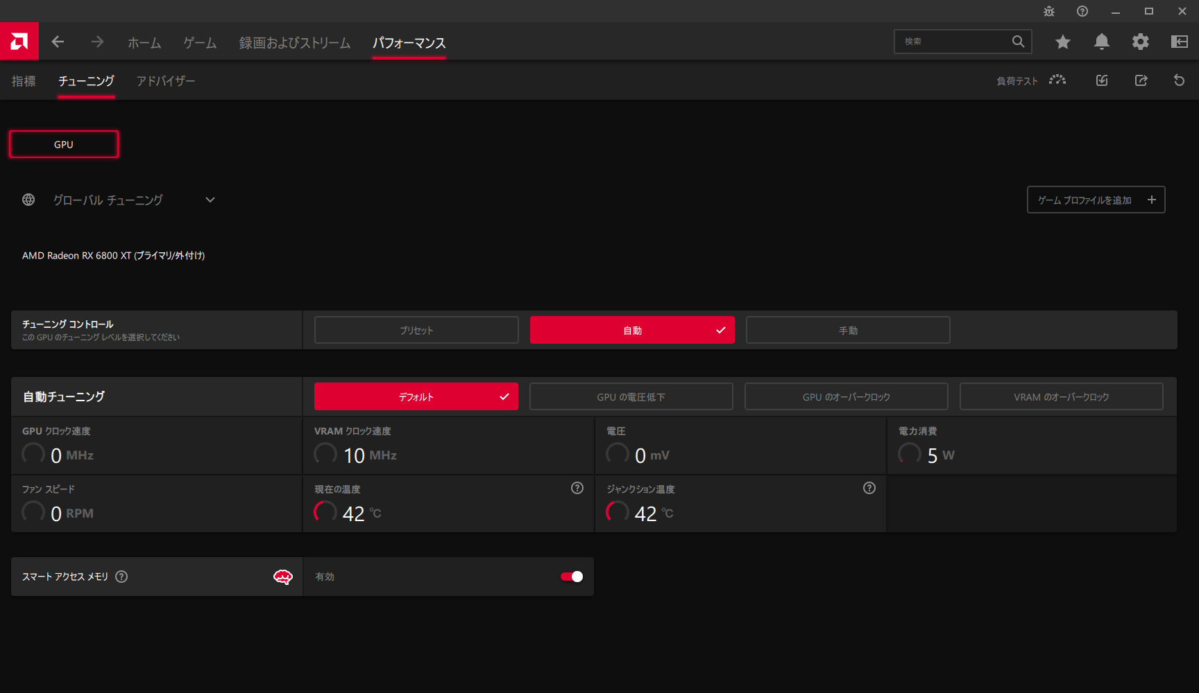Click the reset tuning icon

pyautogui.click(x=1179, y=80)
